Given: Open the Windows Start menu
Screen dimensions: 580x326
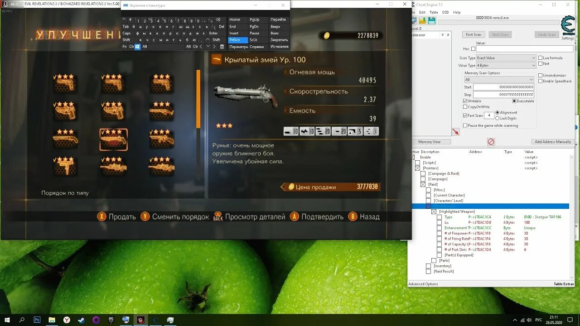Looking at the screenshot, I should coord(7,320).
